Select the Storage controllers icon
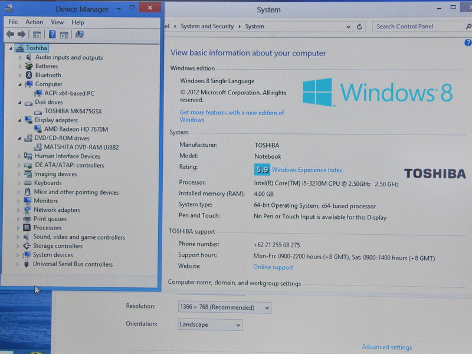The width and height of the screenshot is (472, 354). [27, 245]
